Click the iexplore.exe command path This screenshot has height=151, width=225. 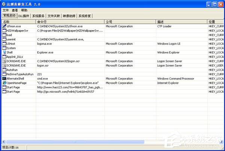(68, 83)
